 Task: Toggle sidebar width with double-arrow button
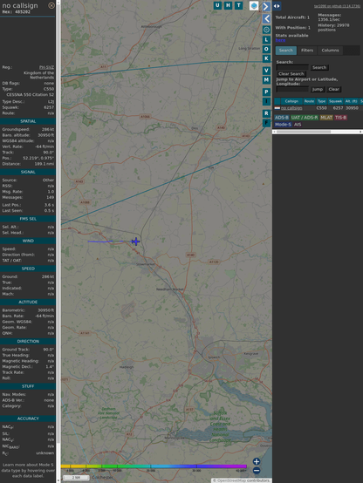tap(277, 6)
